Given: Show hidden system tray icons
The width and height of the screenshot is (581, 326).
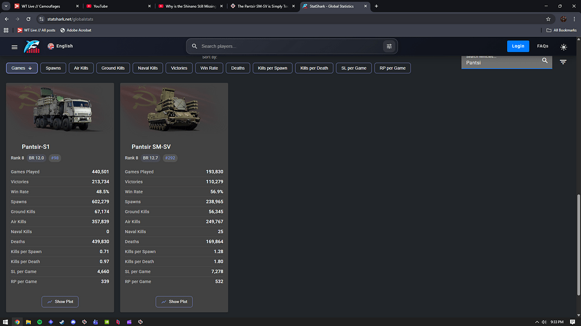Looking at the screenshot, I should (537, 322).
